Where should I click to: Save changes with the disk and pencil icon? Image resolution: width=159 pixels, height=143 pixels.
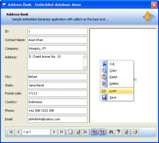pos(95,132)
